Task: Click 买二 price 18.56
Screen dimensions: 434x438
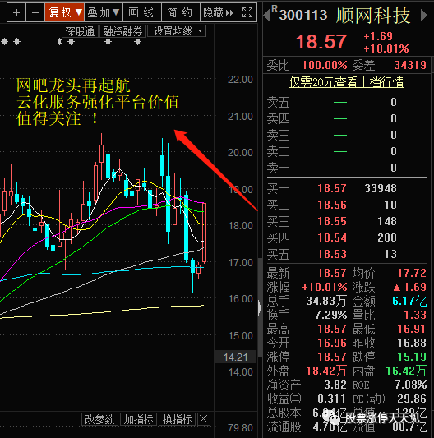Action: pos(332,205)
